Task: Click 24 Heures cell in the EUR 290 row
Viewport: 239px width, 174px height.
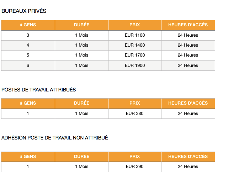Action: [188, 167]
